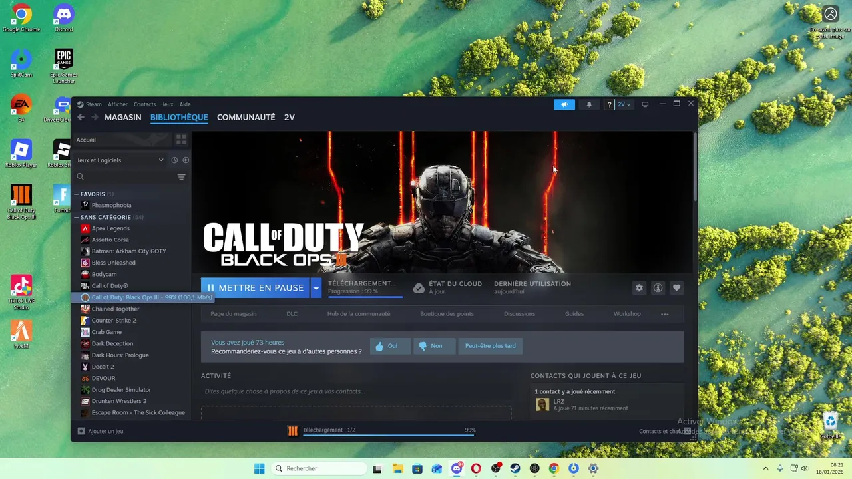Go forward with the right arrow
This screenshot has width=852, height=479.
pyautogui.click(x=95, y=117)
